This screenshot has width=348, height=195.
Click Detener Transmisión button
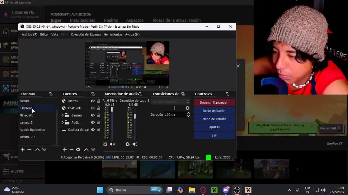214,103
